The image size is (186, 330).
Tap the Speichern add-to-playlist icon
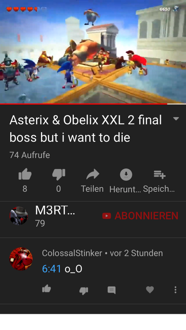(x=160, y=174)
